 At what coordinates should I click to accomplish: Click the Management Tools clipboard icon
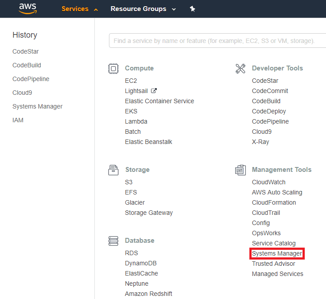241,170
